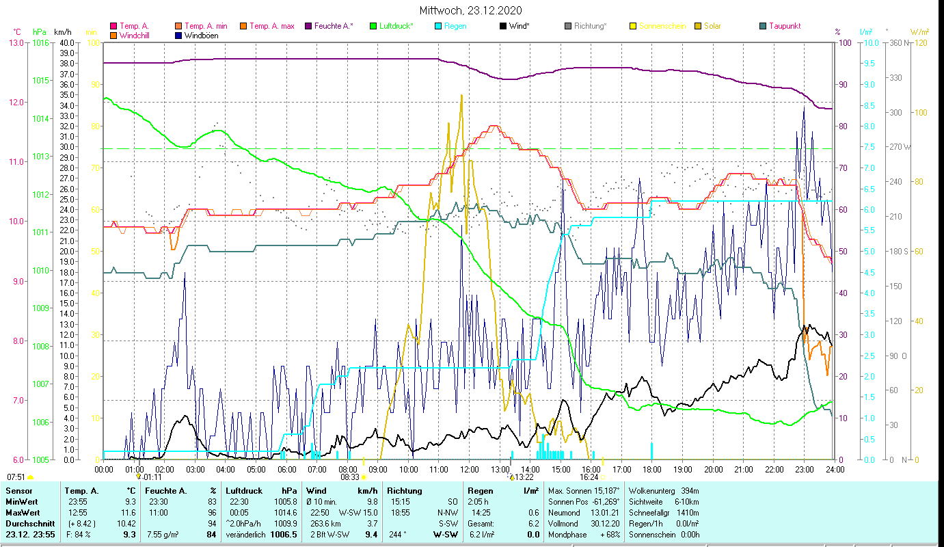Click the average temperature value 10.42
The height and width of the screenshot is (547, 944).
click(x=126, y=523)
